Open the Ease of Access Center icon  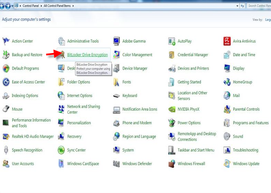pos(6,82)
